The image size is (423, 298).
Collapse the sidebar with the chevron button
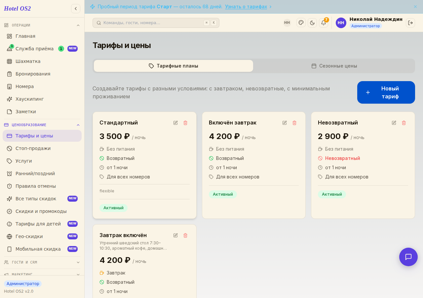[76, 9]
